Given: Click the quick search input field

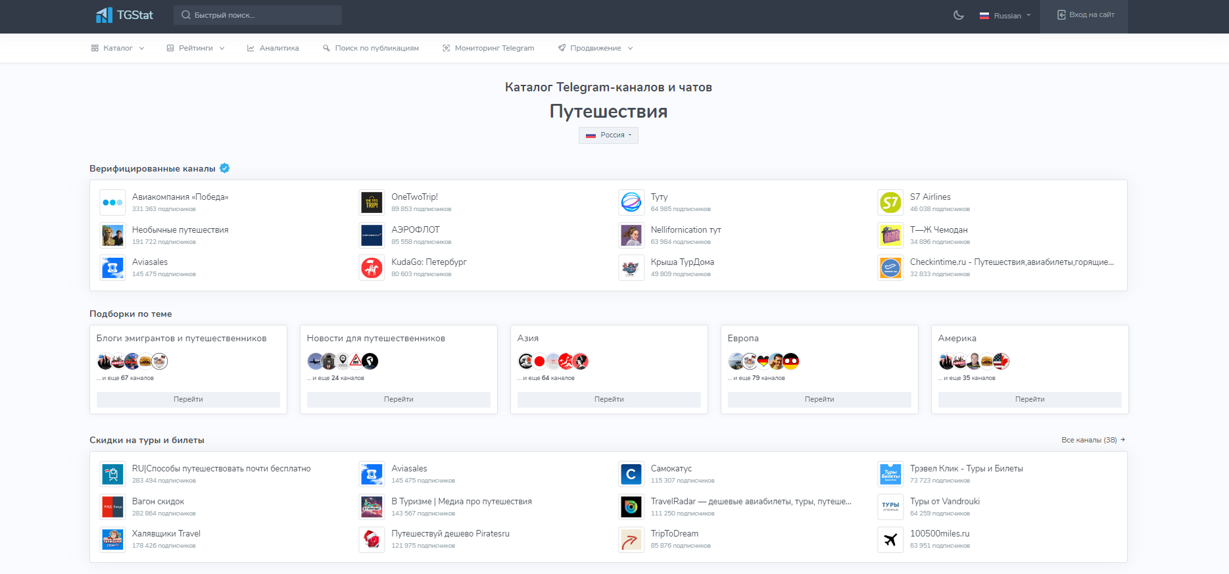Looking at the screenshot, I should pos(258,15).
